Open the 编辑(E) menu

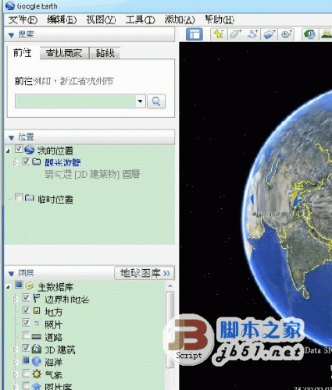click(62, 19)
